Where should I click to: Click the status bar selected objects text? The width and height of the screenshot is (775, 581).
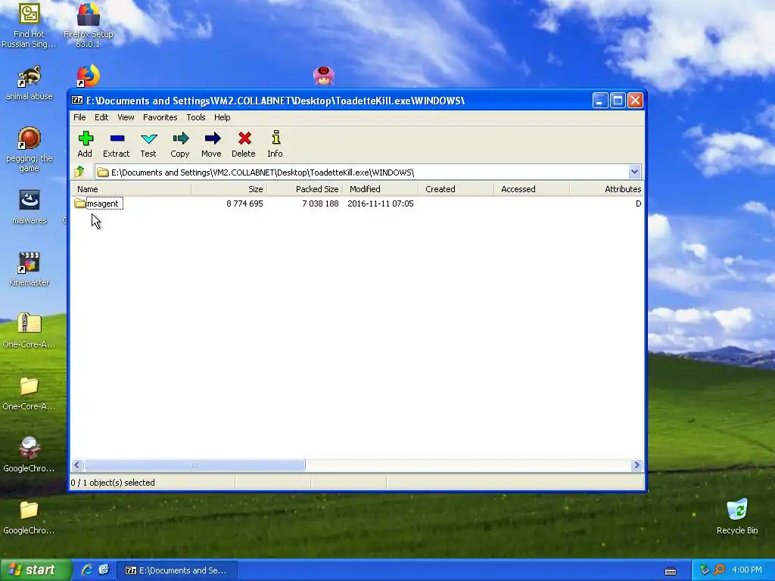pyautogui.click(x=113, y=483)
